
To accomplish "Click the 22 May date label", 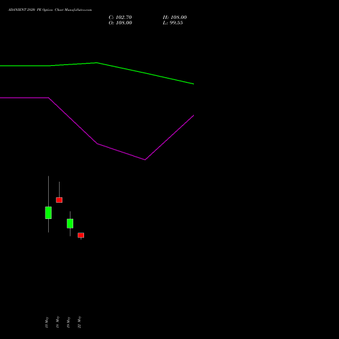I will point(79,322).
